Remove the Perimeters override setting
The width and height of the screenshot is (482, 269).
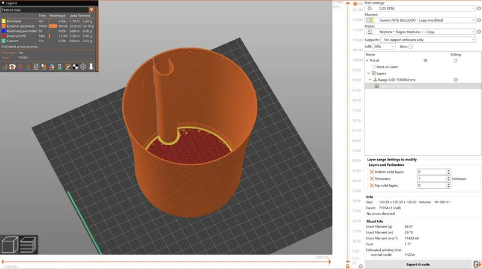point(372,179)
